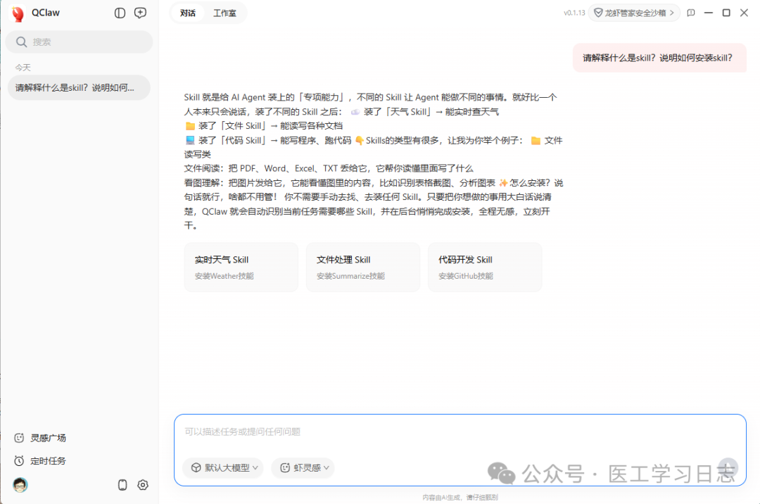The image size is (760, 504).
Task: Click the 安装Weather技能 card
Action: click(241, 267)
